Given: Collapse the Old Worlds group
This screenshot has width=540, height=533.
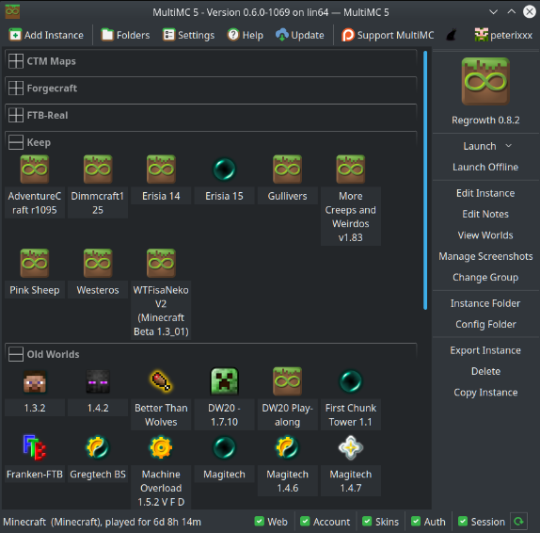Looking at the screenshot, I should (16, 354).
